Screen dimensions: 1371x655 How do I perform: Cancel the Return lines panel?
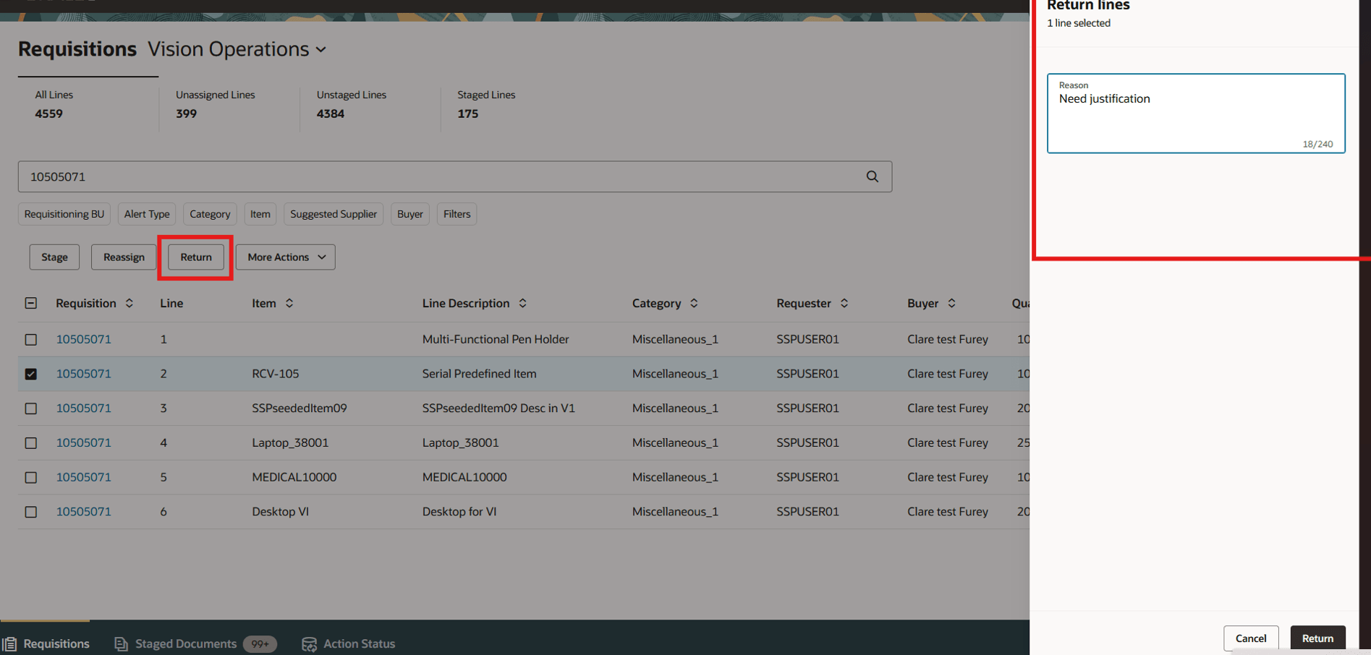coord(1251,638)
